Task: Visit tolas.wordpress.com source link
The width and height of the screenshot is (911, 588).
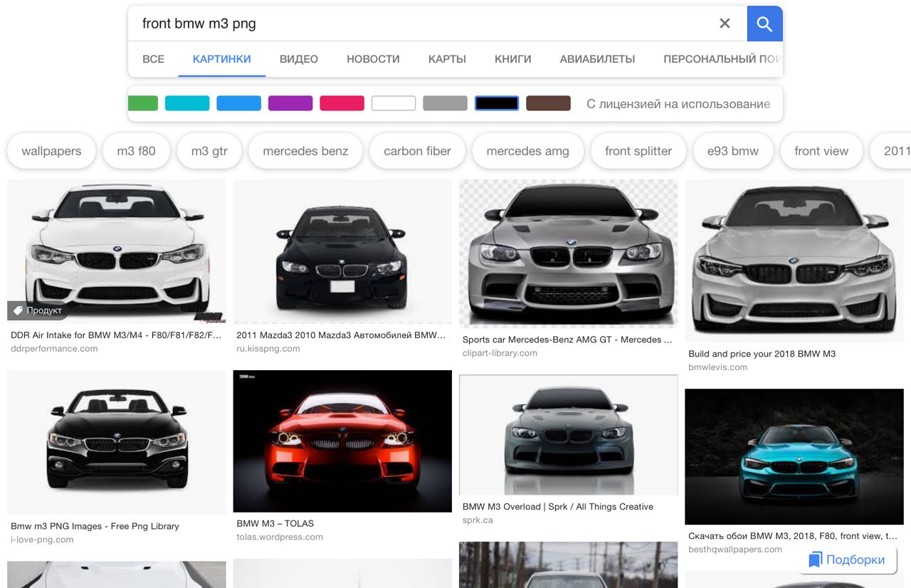Action: [x=280, y=537]
